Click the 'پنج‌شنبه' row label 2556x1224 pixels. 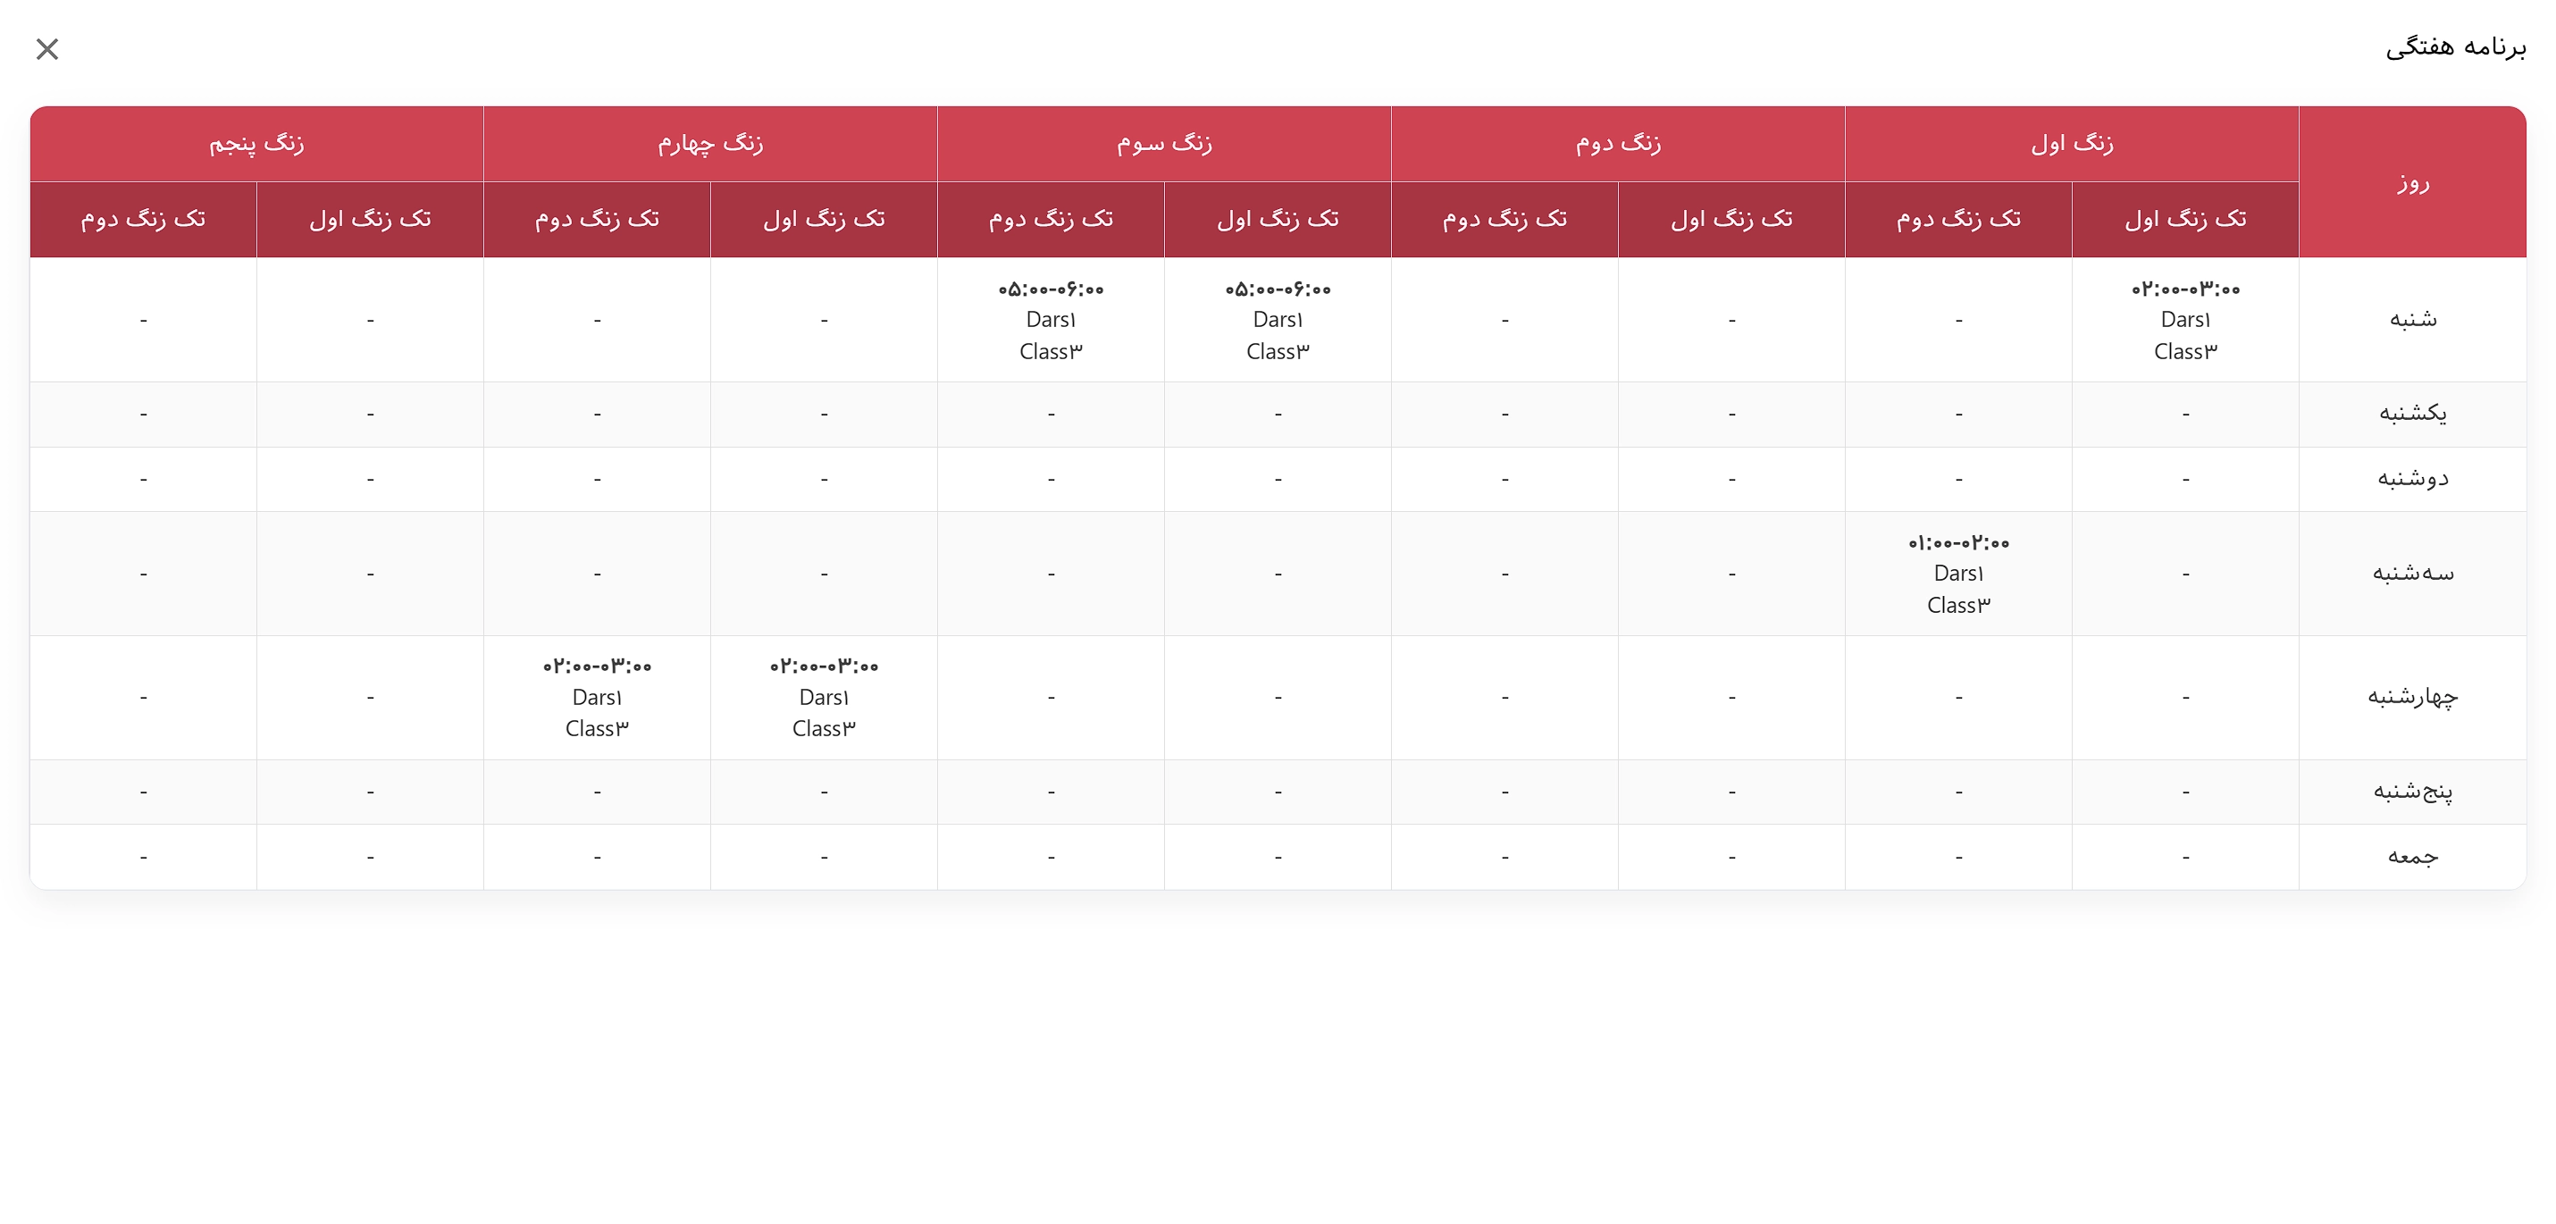[2412, 792]
